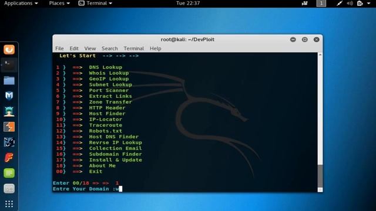Minimize the terminal window
This screenshot has height=211, width=376.
pos(293,39)
